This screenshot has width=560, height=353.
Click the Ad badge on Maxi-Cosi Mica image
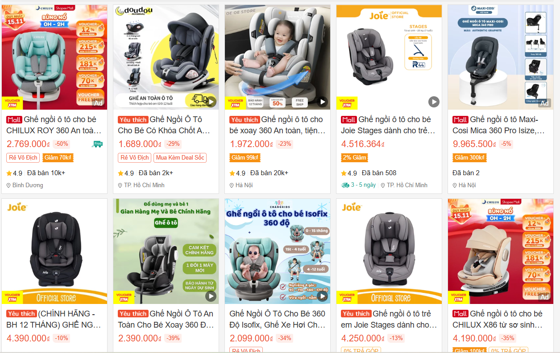[x=545, y=103]
